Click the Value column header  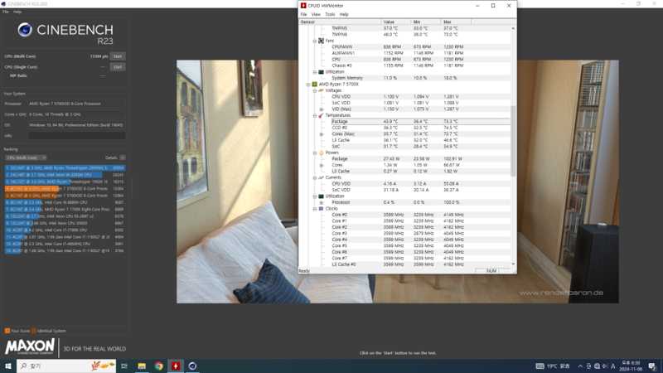[396, 22]
